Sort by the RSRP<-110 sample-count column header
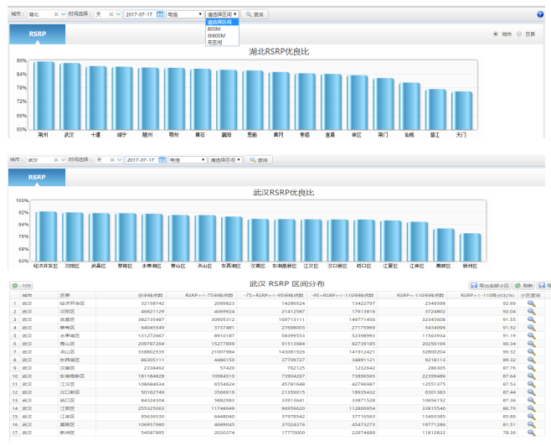This screenshot has width=551, height=446. click(x=412, y=295)
